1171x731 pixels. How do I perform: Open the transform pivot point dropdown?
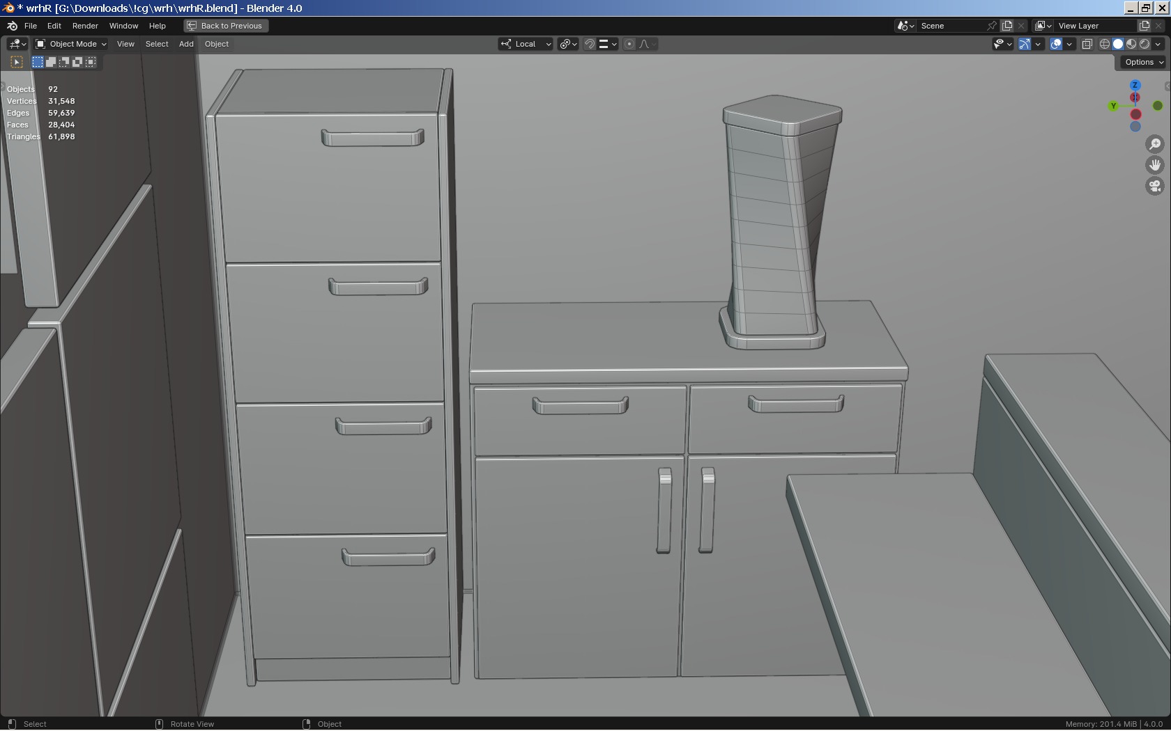569,44
